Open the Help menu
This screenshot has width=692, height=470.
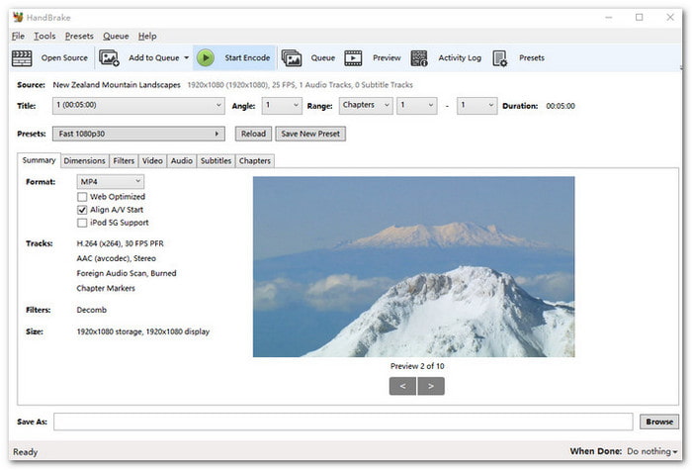[x=147, y=37]
